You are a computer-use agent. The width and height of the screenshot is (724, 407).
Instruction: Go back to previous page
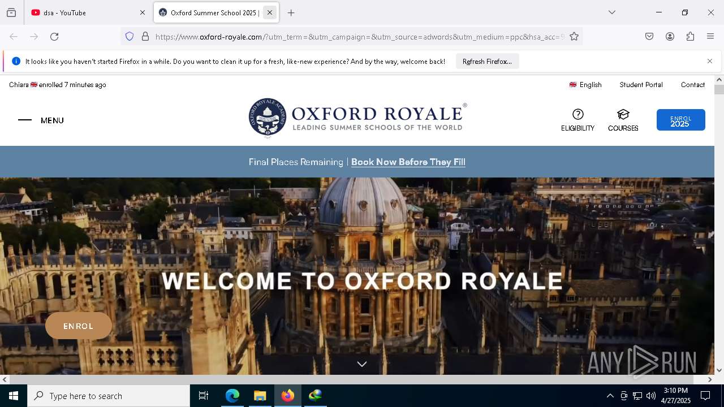(14, 37)
